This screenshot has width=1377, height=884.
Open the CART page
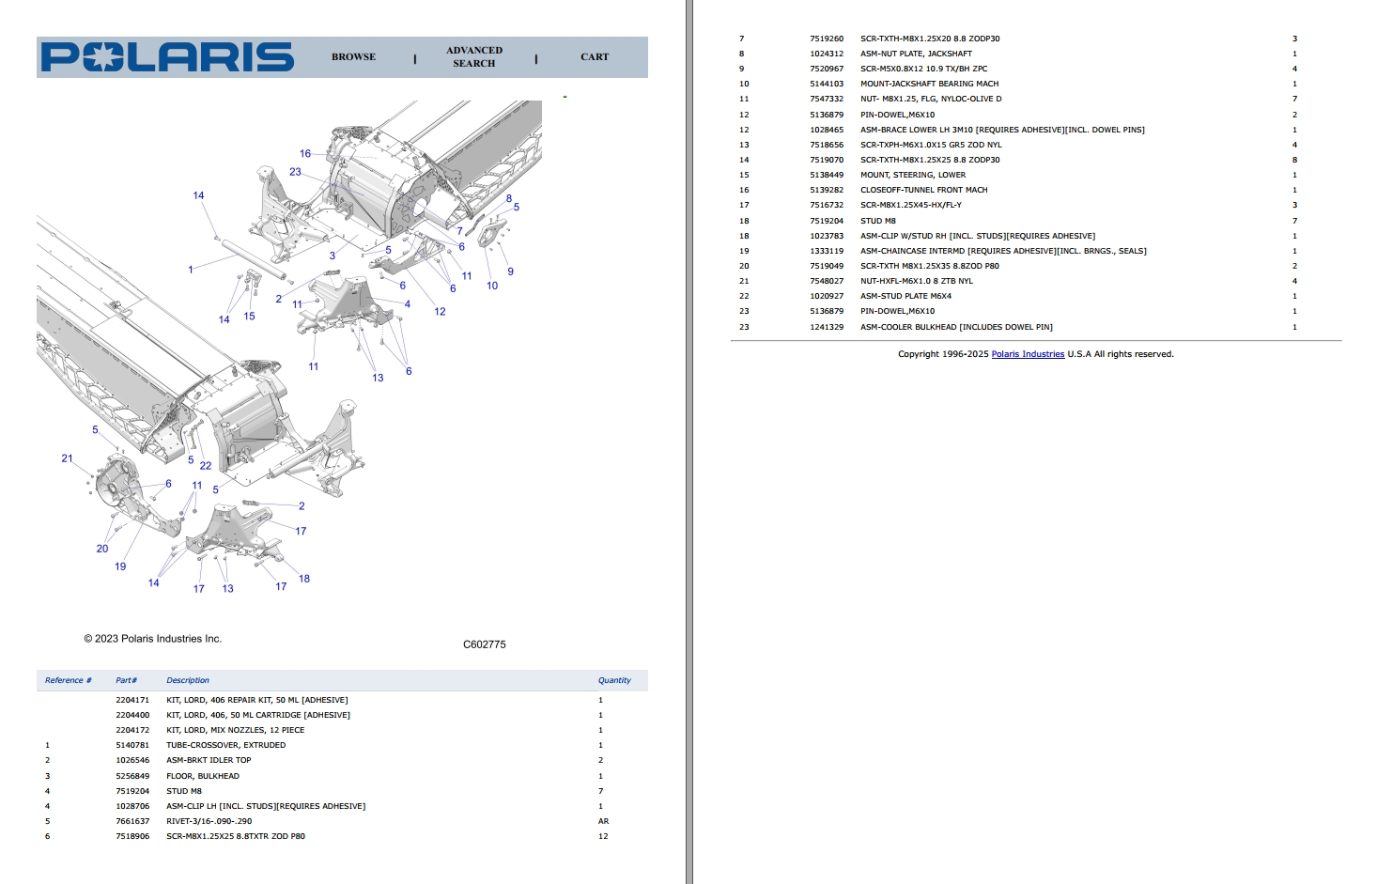pyautogui.click(x=595, y=57)
